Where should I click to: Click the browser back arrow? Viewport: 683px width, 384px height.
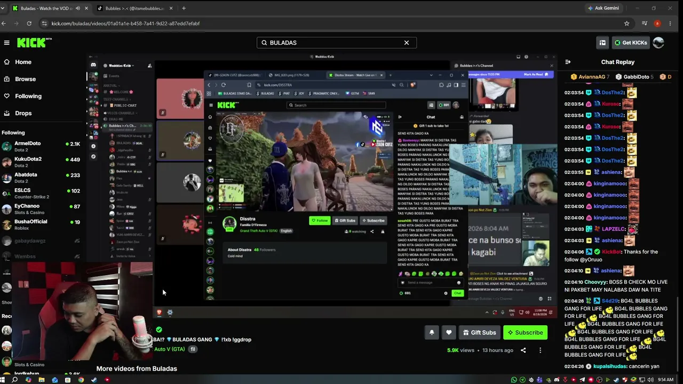click(4, 23)
